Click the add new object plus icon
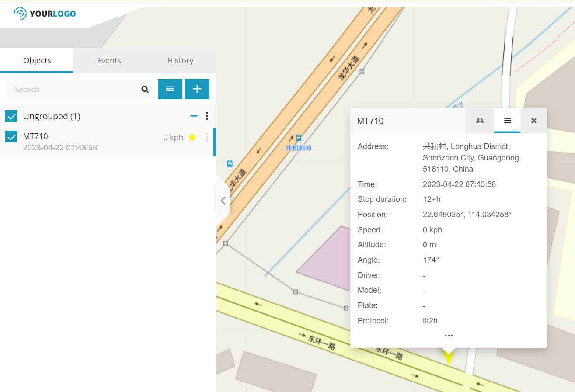575x392 pixels. [x=197, y=89]
